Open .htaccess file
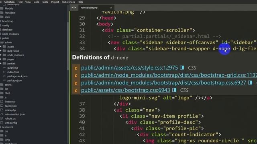This screenshot has height=144, width=257. coord(10,102)
